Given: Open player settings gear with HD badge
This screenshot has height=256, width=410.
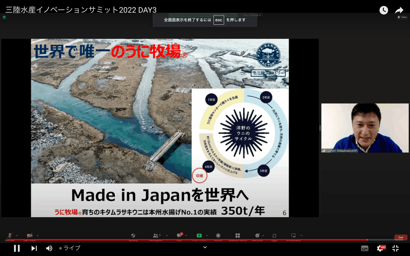Looking at the screenshot, I should point(381,248).
